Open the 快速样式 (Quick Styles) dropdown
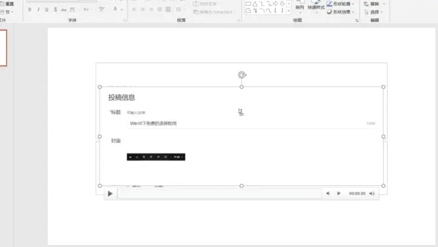This screenshot has height=247, width=438. click(316, 7)
